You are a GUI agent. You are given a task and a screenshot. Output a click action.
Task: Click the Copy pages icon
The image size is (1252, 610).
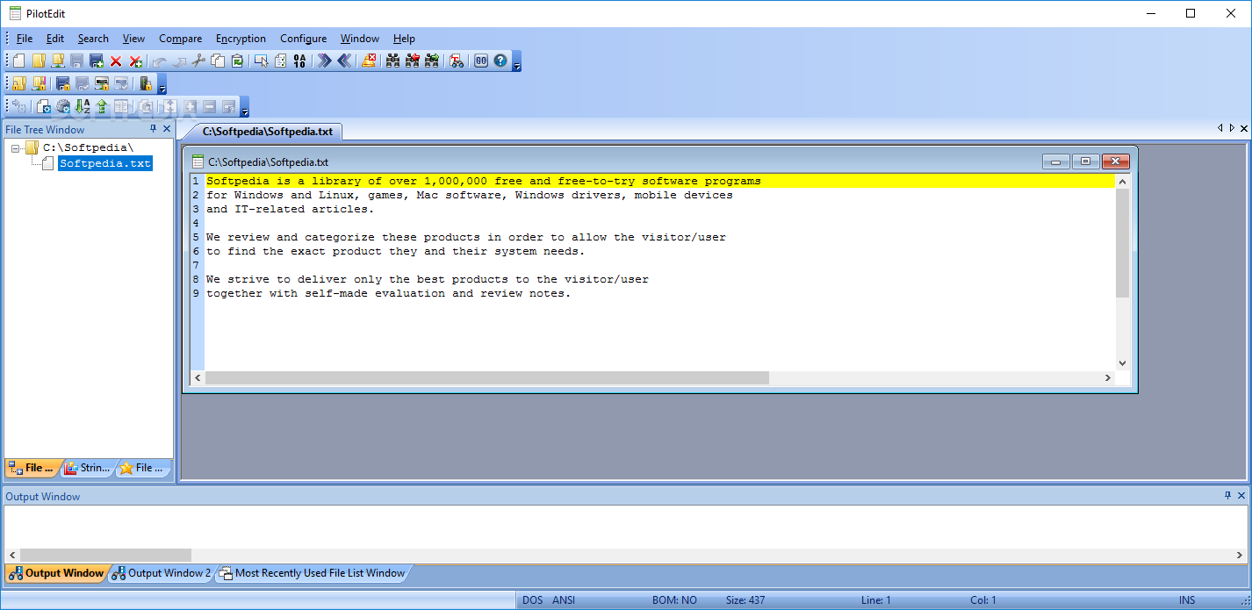[218, 61]
